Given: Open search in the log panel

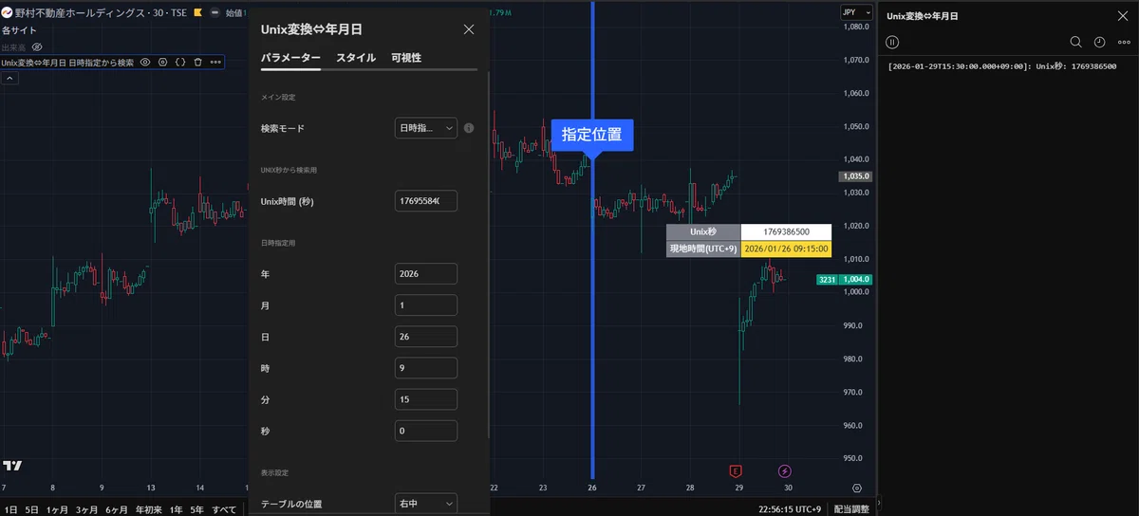Looking at the screenshot, I should (1075, 42).
